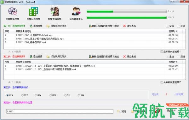
Task: Click 清空表格 for the 原视频1 table
Action: point(129,26)
